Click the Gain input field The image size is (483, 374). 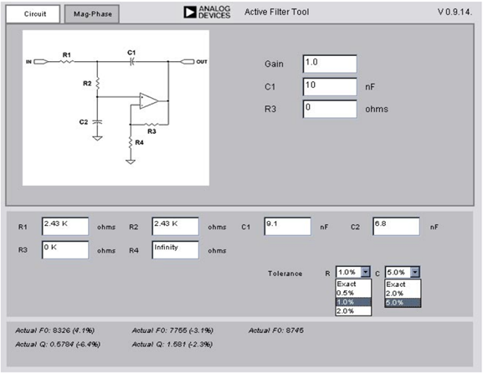[330, 64]
